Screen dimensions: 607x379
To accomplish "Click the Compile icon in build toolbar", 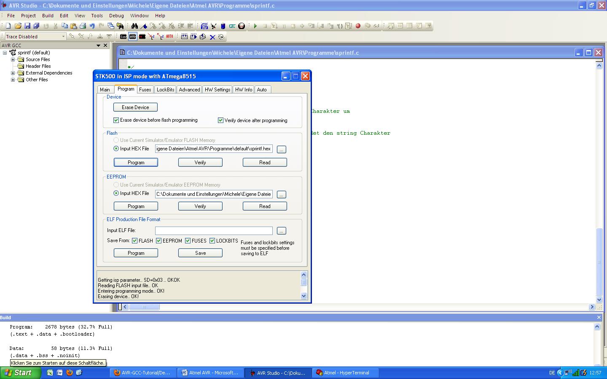I will [x=203, y=37].
